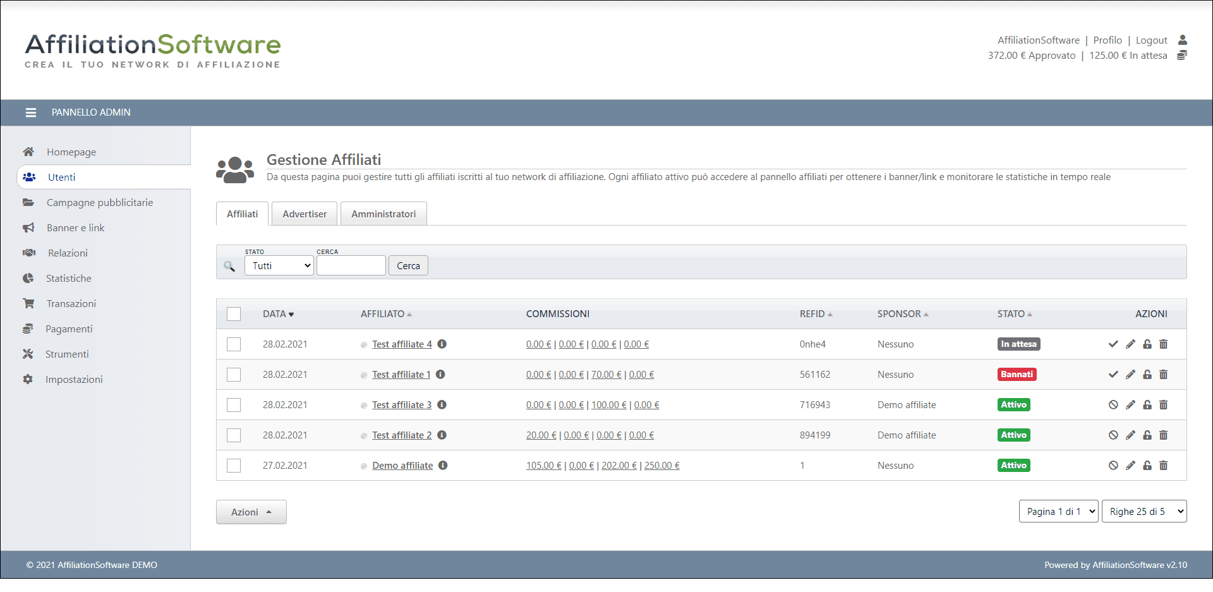Image resolution: width=1213 pixels, height=592 pixels.
Task: Select the Demo affiliate row checkbox
Action: tap(234, 466)
